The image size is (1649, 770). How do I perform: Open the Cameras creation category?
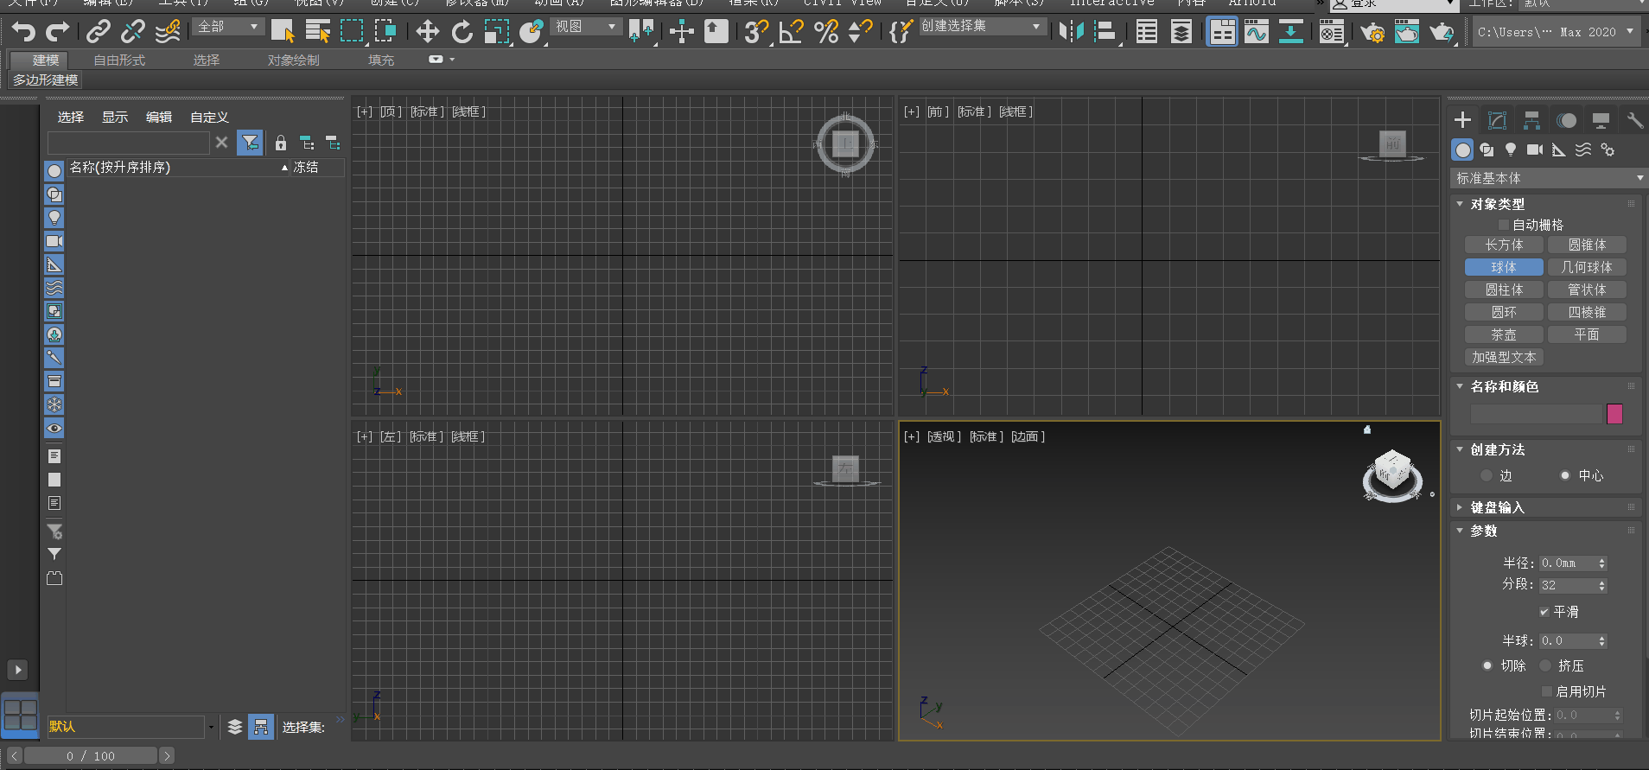[1534, 150]
